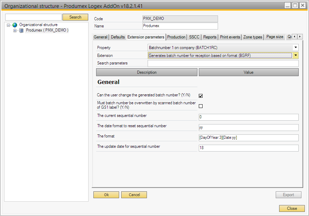Click the globe icon for Organizational structure

pos(15,25)
